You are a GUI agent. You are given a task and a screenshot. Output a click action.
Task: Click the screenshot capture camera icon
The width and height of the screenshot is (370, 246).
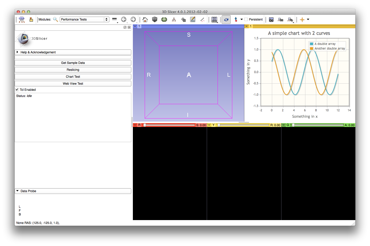click(271, 20)
